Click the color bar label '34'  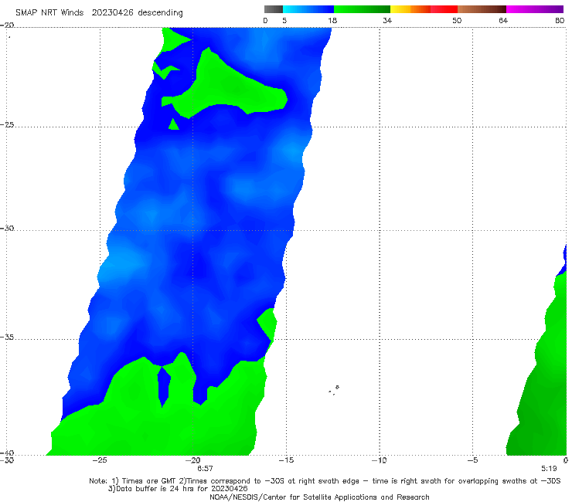(387, 20)
